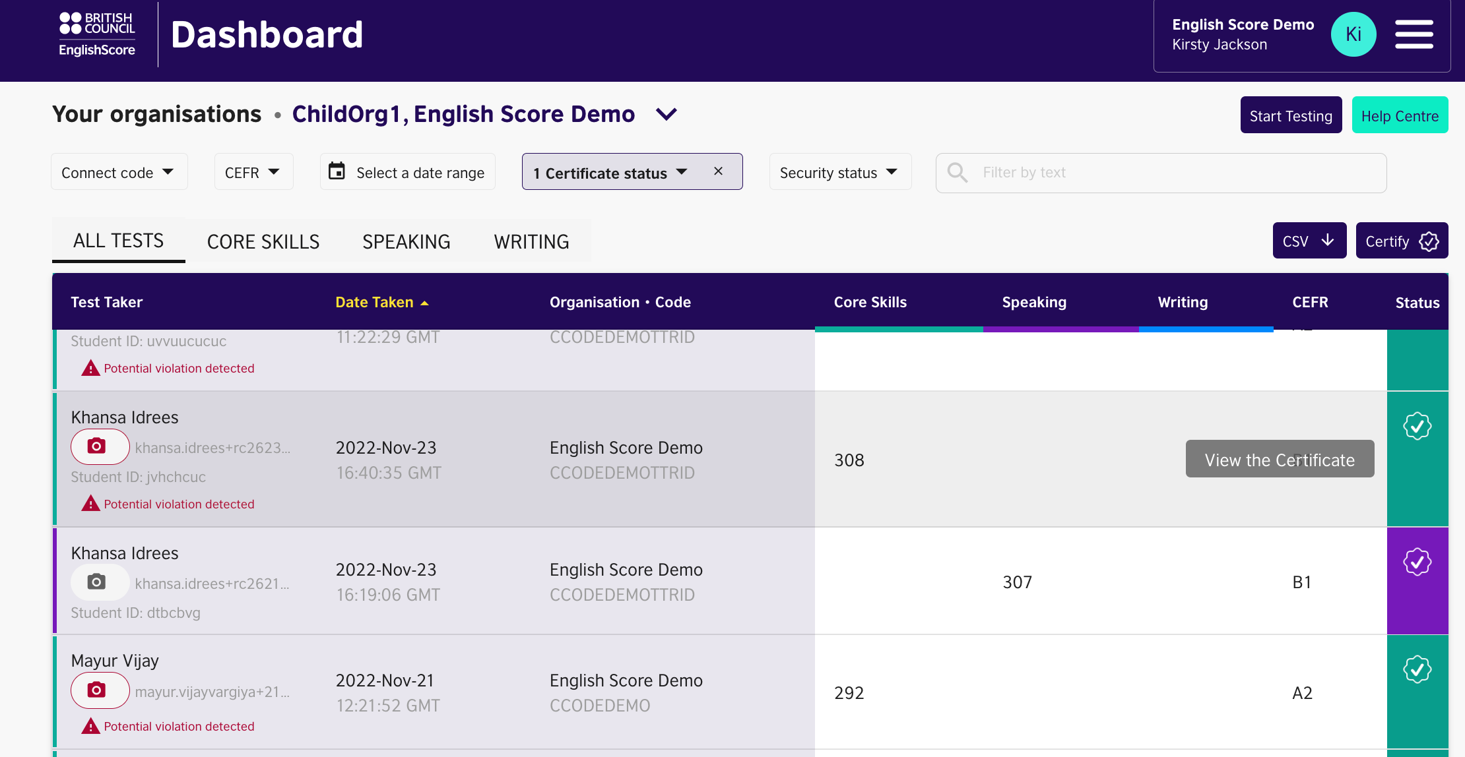Download the CSV export
This screenshot has width=1465, height=757.
coord(1309,241)
